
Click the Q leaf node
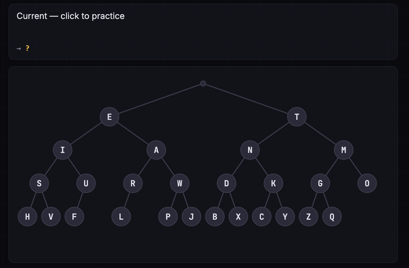(x=332, y=216)
